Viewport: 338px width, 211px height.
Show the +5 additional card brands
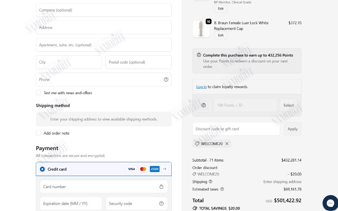coord(165,169)
